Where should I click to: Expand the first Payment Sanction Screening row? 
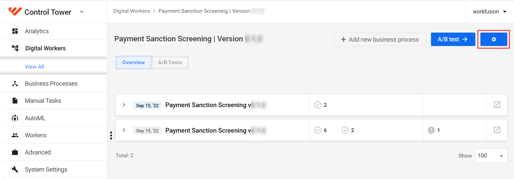(x=124, y=105)
